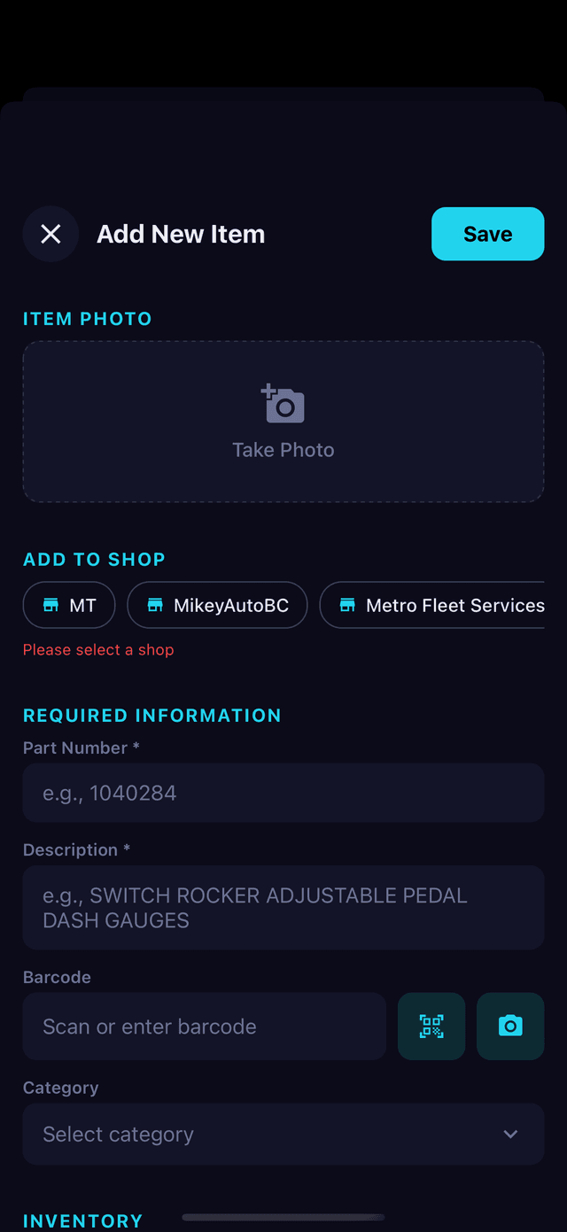This screenshot has width=567, height=1232.
Task: Select the INVENTORY section header
Action: (x=82, y=1220)
